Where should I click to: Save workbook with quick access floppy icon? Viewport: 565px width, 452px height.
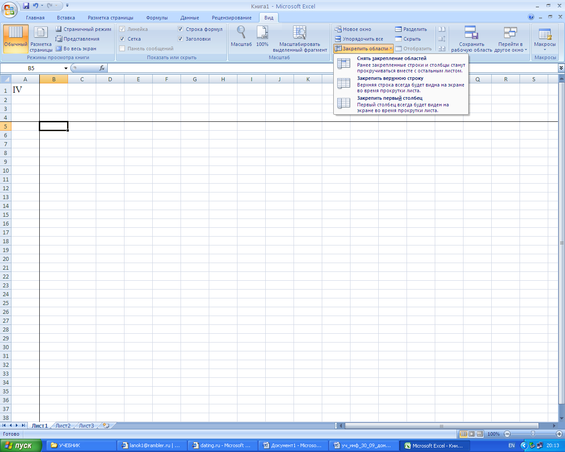(x=26, y=6)
